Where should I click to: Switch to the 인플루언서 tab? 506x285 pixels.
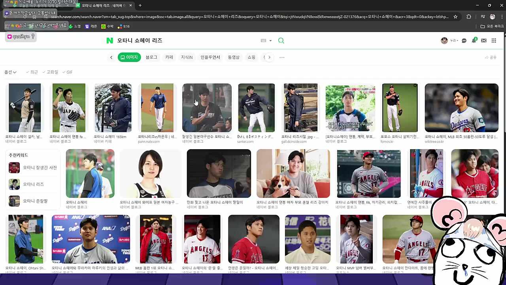click(210, 57)
